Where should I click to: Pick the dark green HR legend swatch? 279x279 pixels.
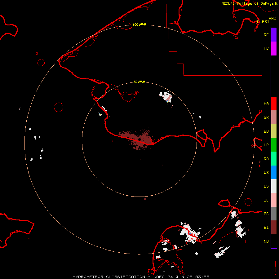(x=274, y=145)
